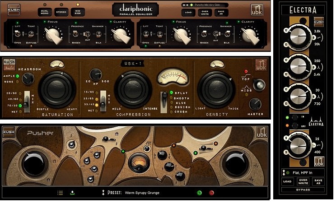The width and height of the screenshot is (336, 203).
Task: Flip left channel center Out toggle switch
Action: pos(87,34)
